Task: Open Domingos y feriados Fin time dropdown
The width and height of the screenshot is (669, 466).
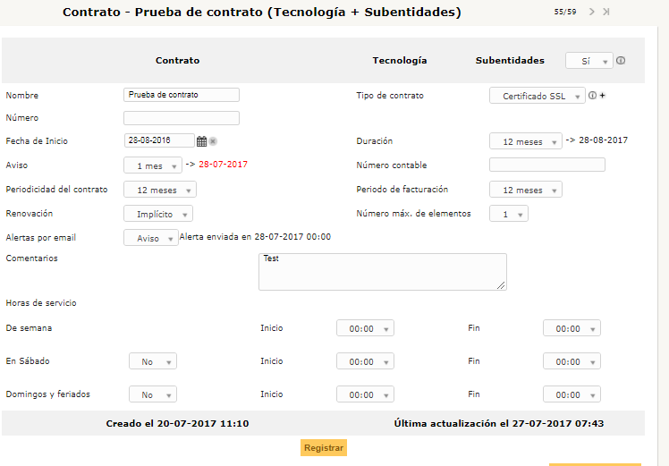Action: 572,394
